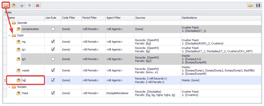This screenshot has height=106, width=264.
Task: Move selected rule down with arrow icon
Action: click(x=29, y=5)
